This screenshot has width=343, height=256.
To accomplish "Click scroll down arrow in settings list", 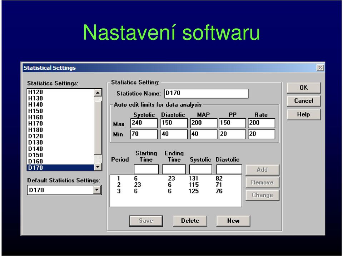I will tap(98, 167).
